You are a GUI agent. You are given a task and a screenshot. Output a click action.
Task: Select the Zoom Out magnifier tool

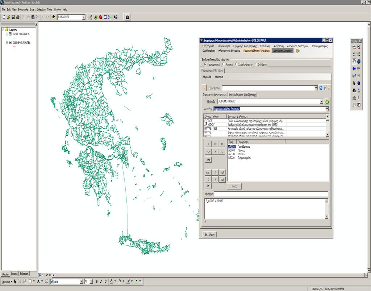tap(359, 47)
